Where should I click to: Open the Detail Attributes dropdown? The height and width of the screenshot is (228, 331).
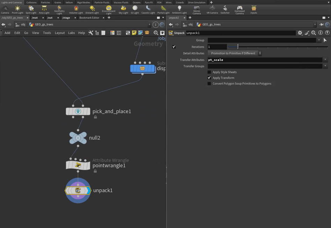234,53
